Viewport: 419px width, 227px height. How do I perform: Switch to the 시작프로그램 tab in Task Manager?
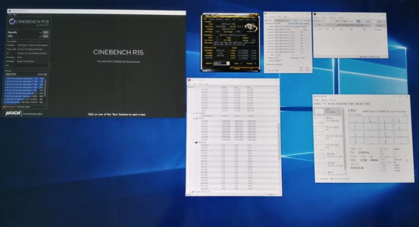[341, 104]
